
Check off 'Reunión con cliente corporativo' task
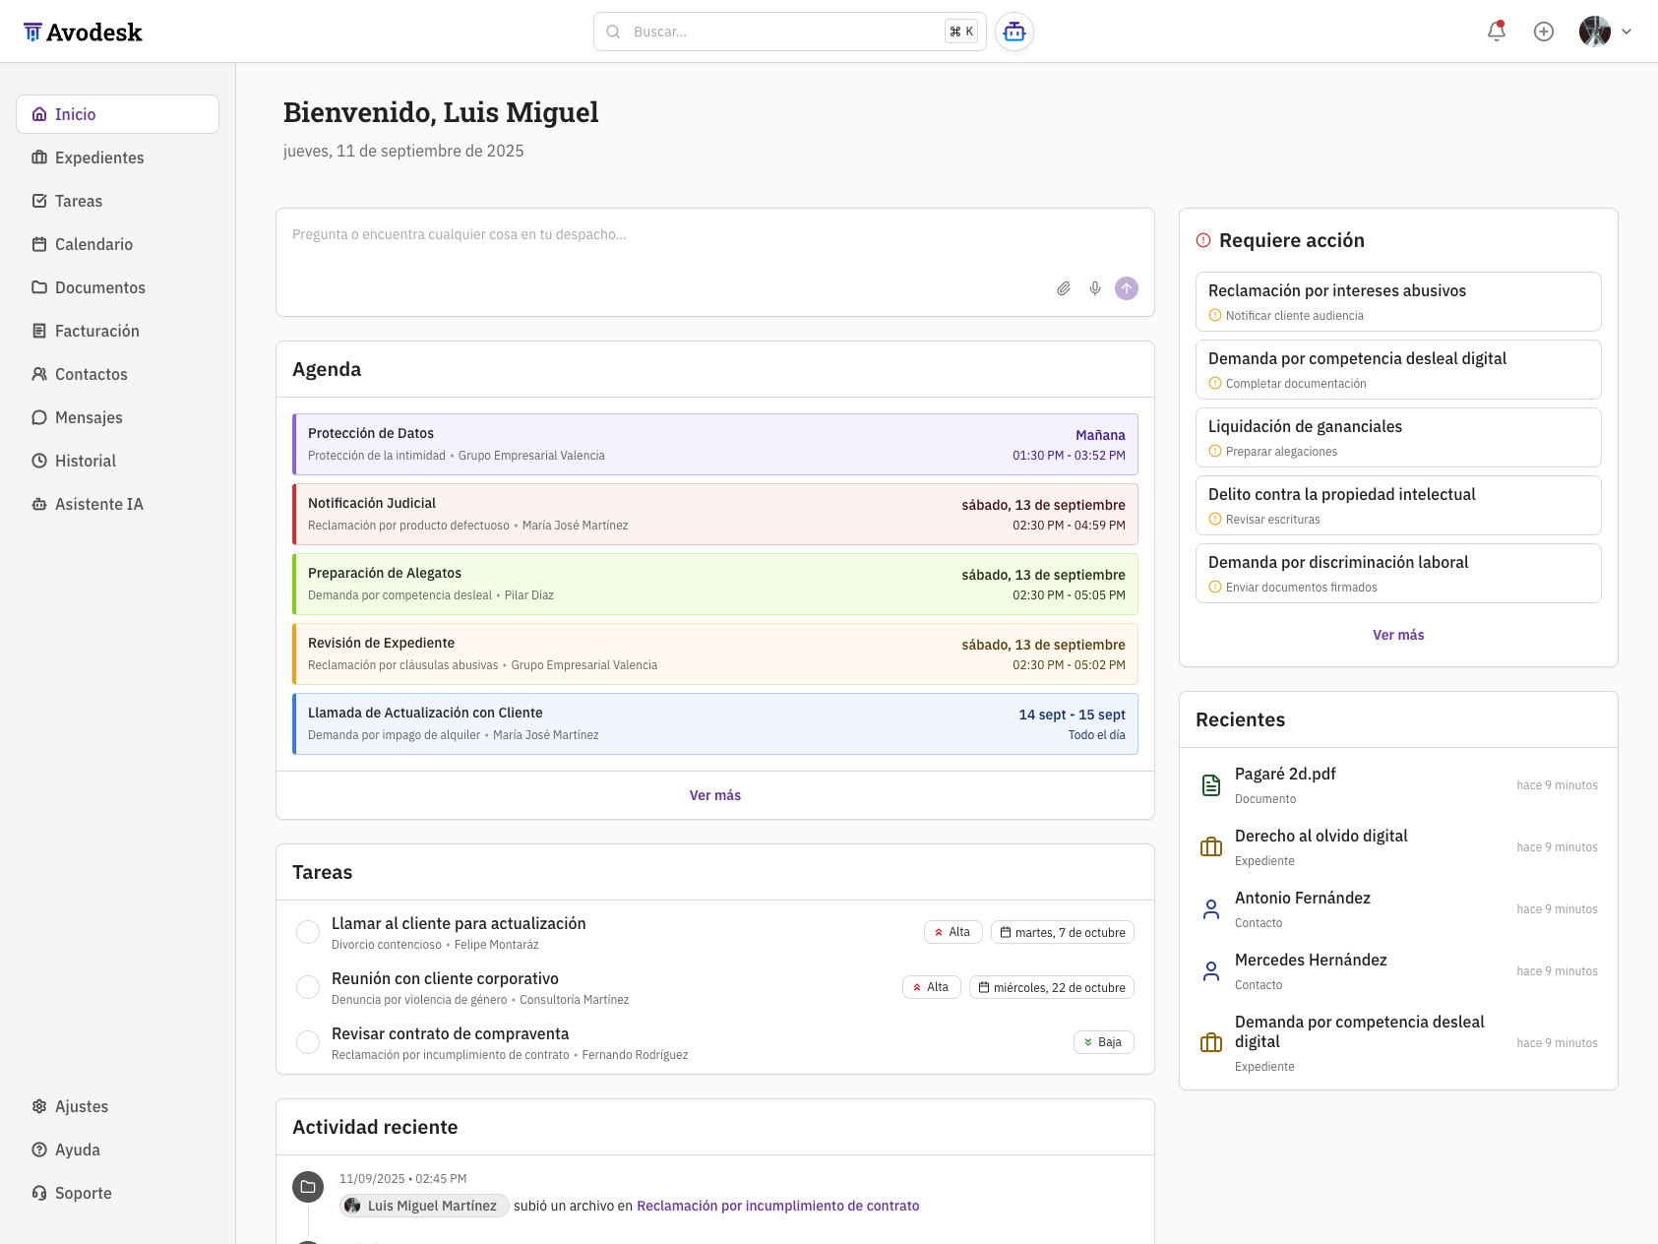click(x=308, y=987)
